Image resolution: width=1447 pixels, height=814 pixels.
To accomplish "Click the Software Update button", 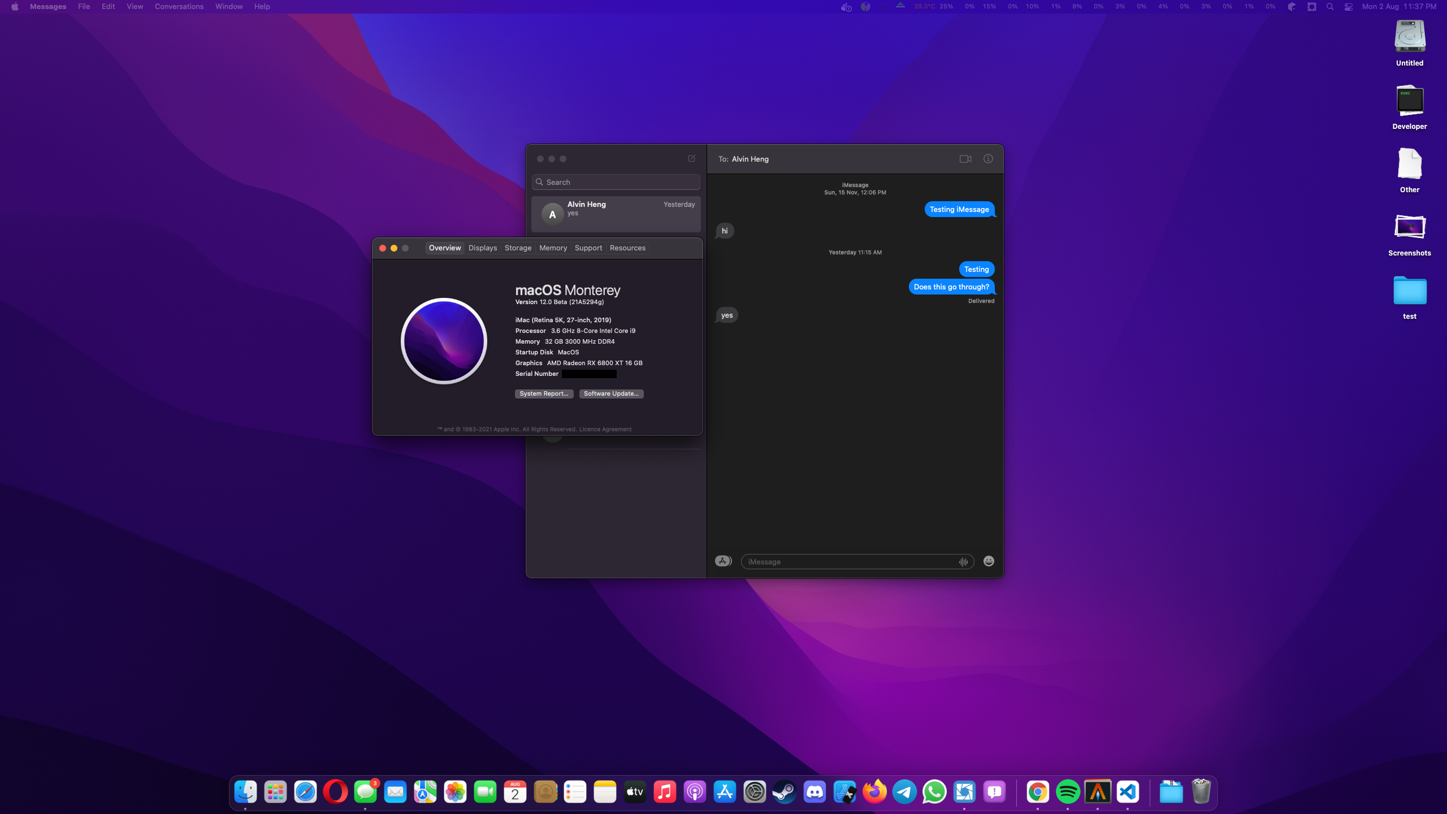I will (611, 394).
